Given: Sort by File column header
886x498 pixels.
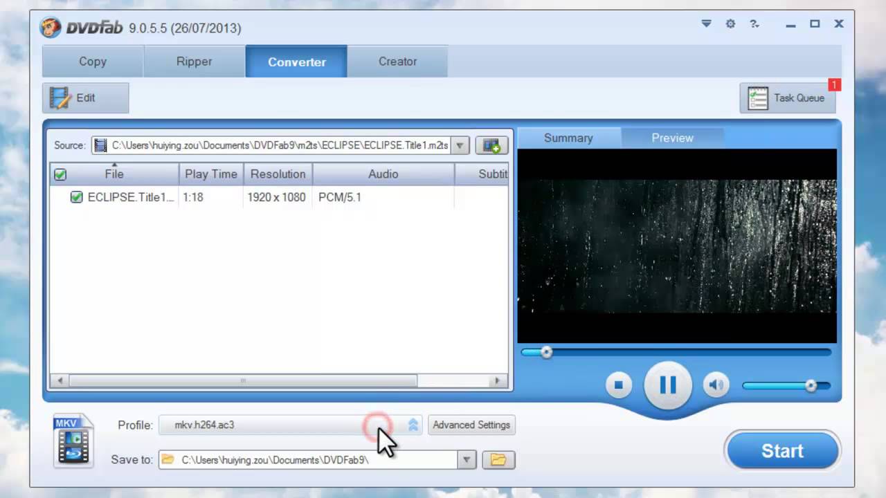Looking at the screenshot, I should click(x=114, y=174).
